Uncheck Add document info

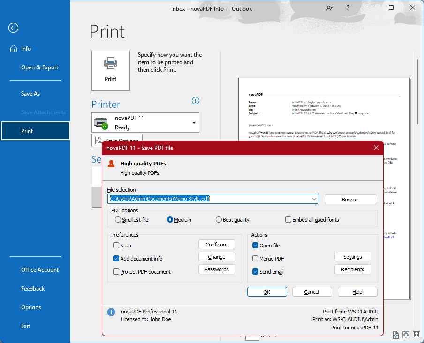(116, 259)
